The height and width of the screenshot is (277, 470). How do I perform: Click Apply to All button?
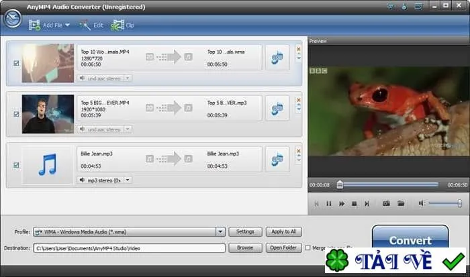(283, 231)
